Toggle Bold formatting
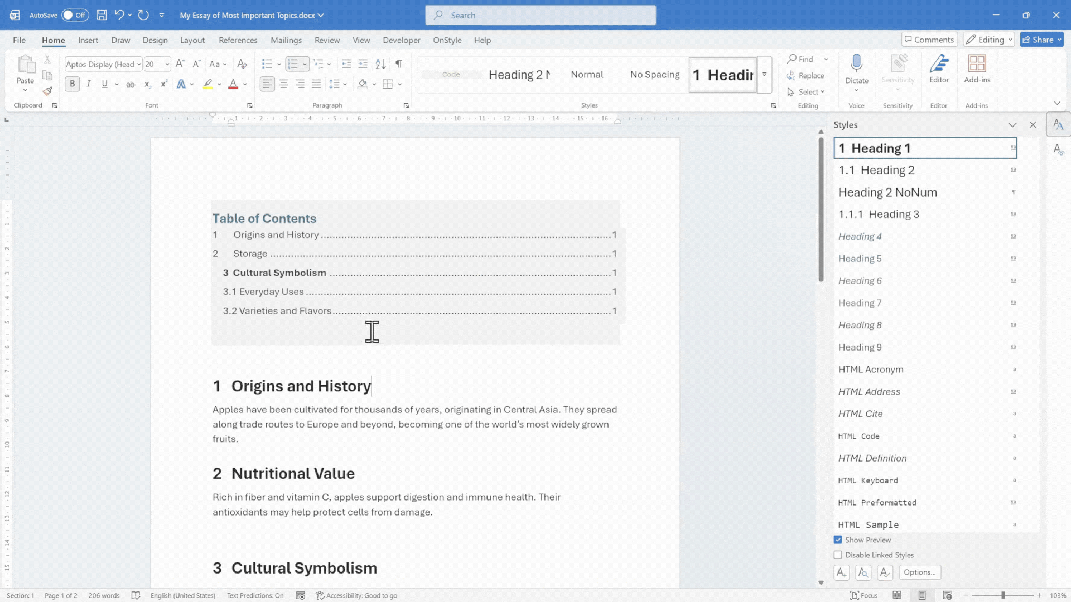Viewport: 1071px width, 602px height. (72, 84)
